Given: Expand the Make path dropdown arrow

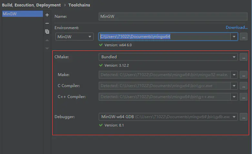Looking at the screenshot, I should (234, 75).
